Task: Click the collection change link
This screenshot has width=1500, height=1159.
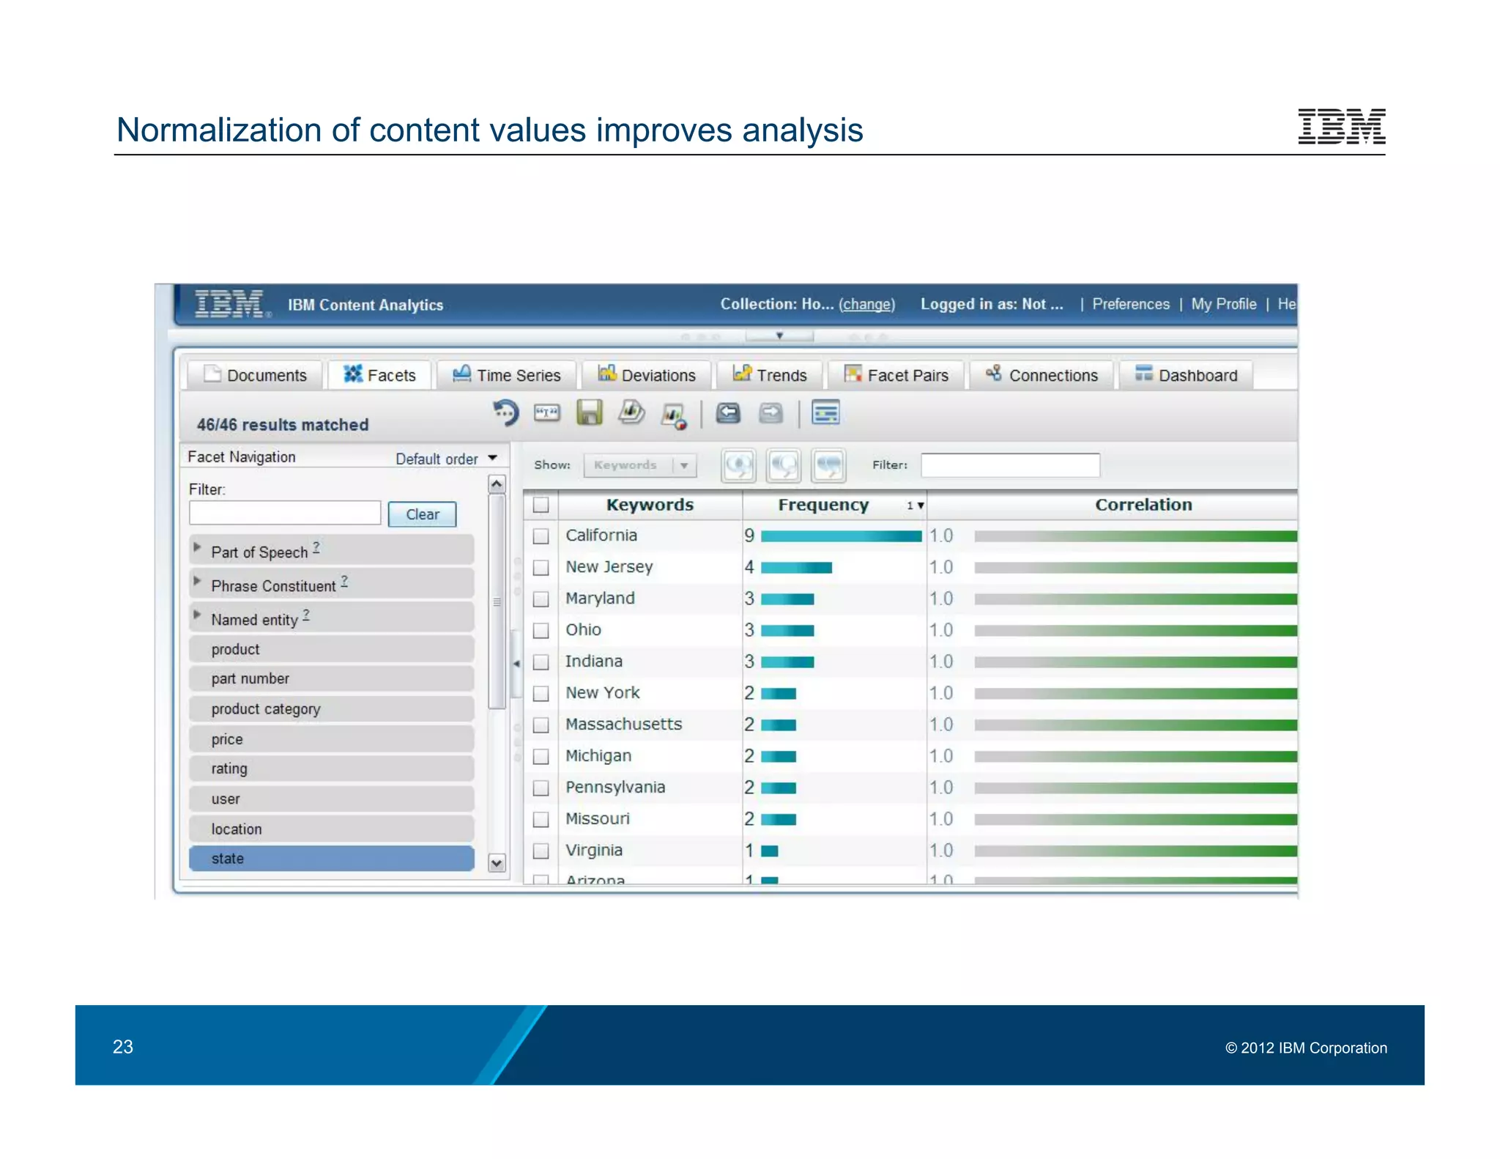Action: 866,305
